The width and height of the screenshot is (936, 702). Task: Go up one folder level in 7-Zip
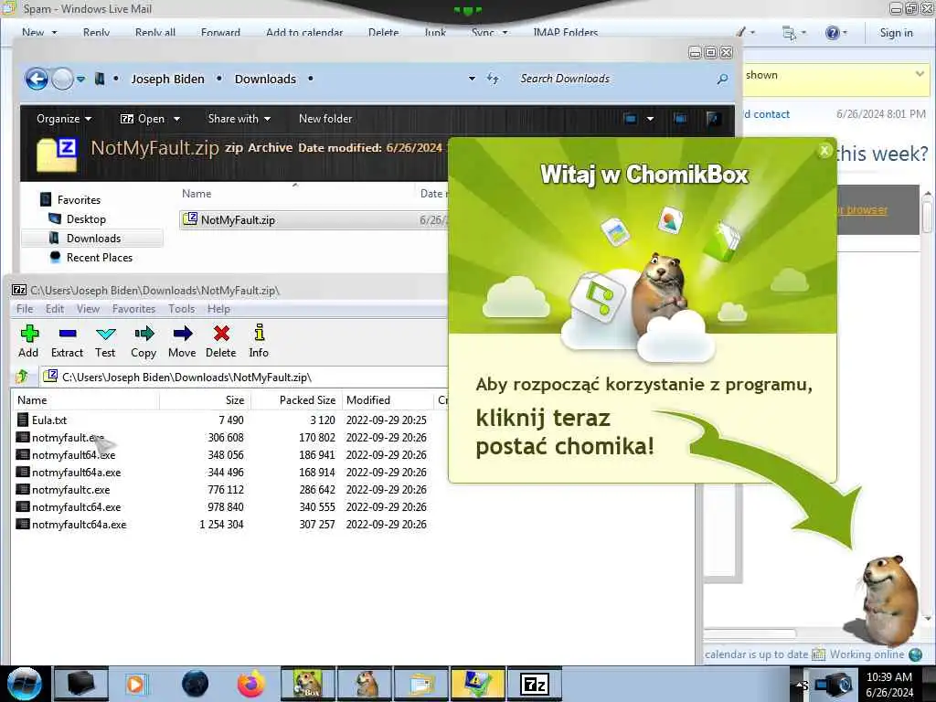pos(22,377)
